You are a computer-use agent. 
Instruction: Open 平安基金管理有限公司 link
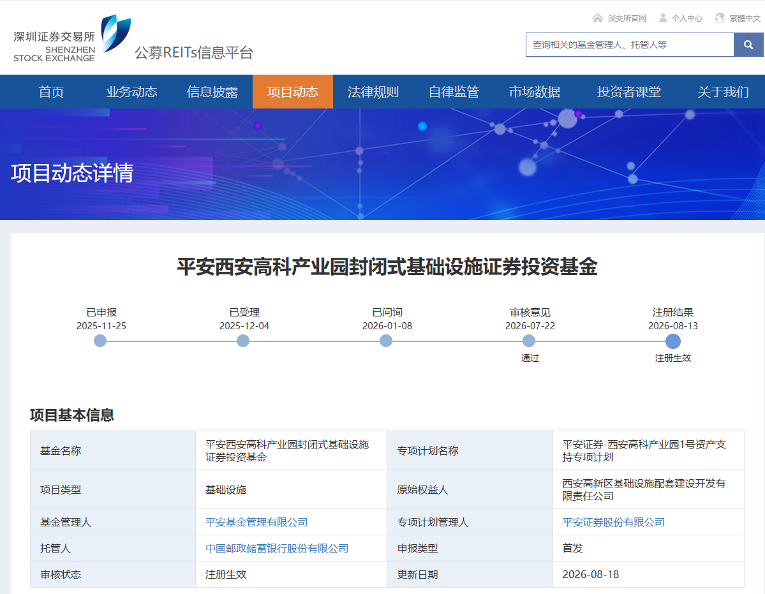(x=256, y=523)
